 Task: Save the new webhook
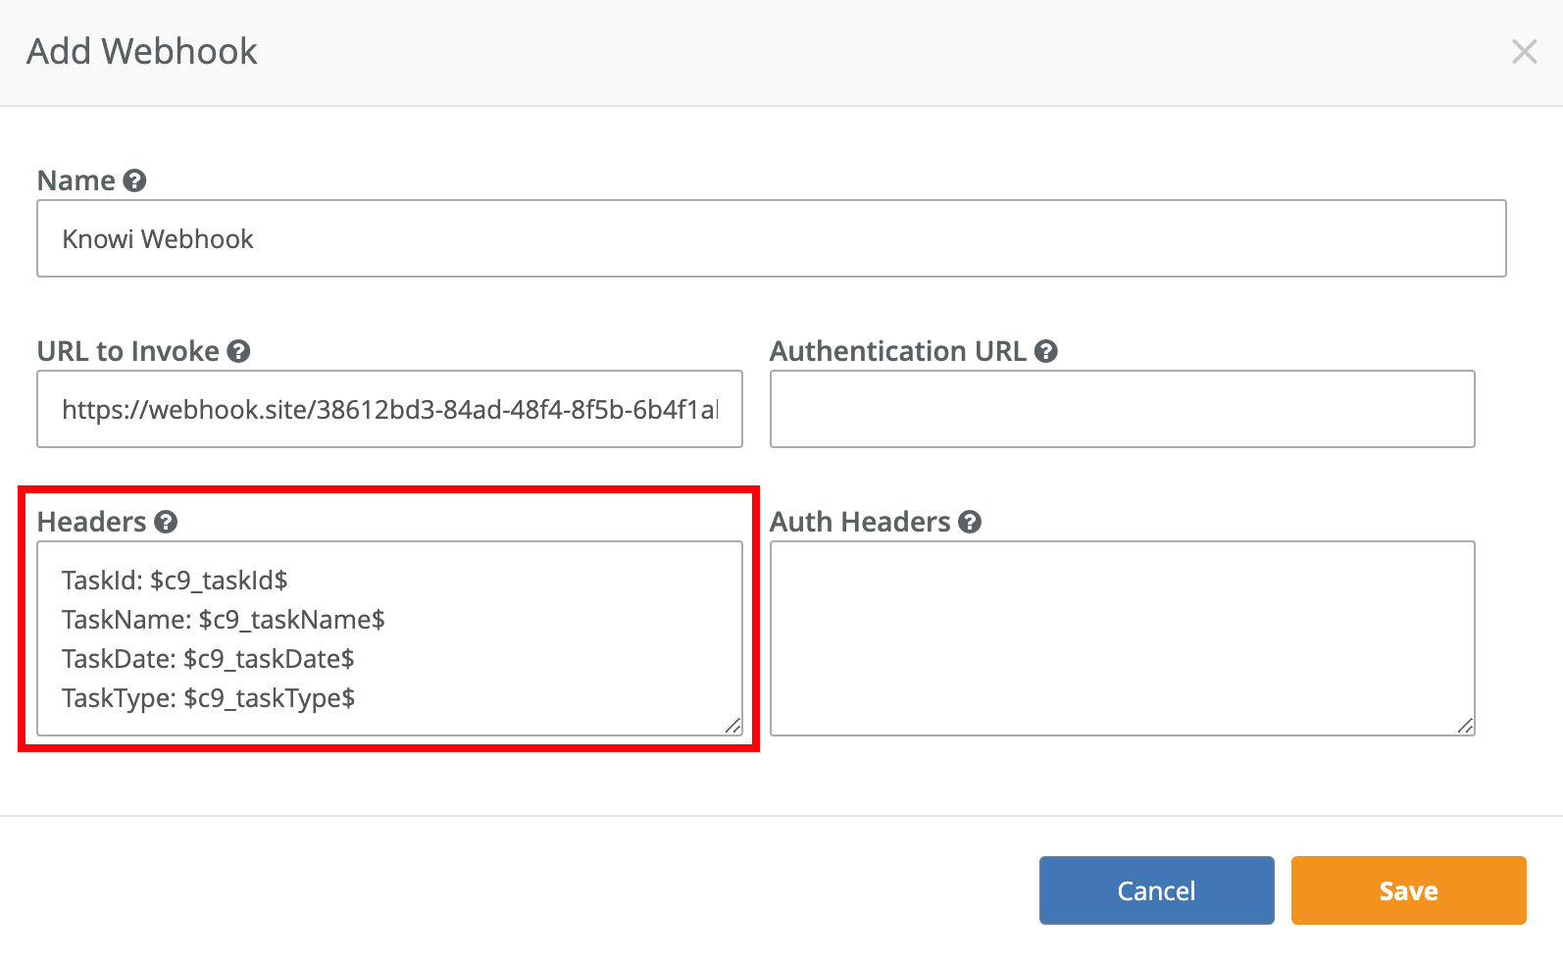(x=1408, y=890)
